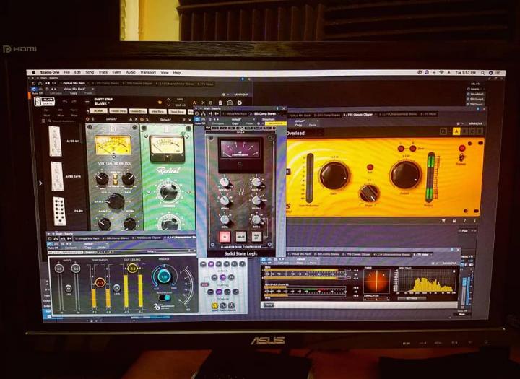
Task: Click the SSL compressor gain-reduction meter
Action: click(x=240, y=149)
